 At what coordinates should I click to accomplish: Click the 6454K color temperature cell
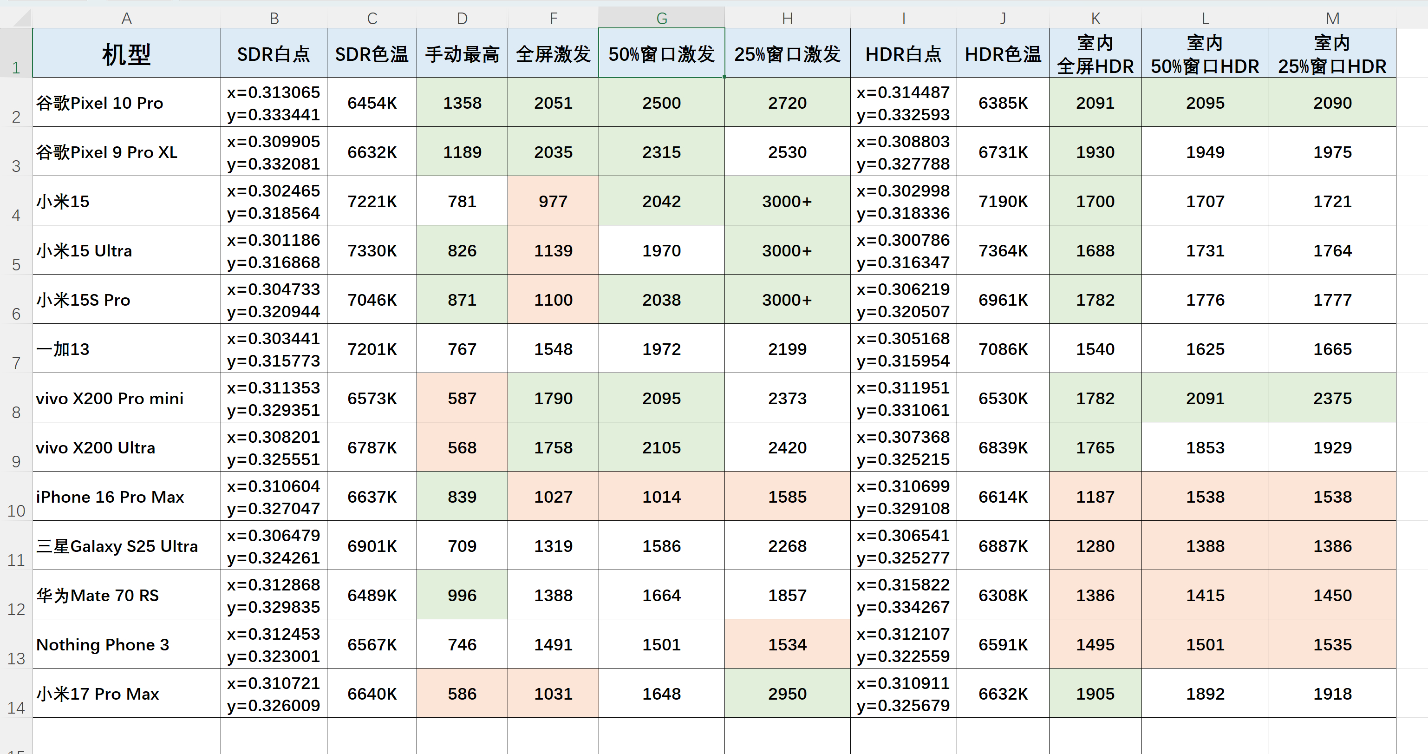372,103
